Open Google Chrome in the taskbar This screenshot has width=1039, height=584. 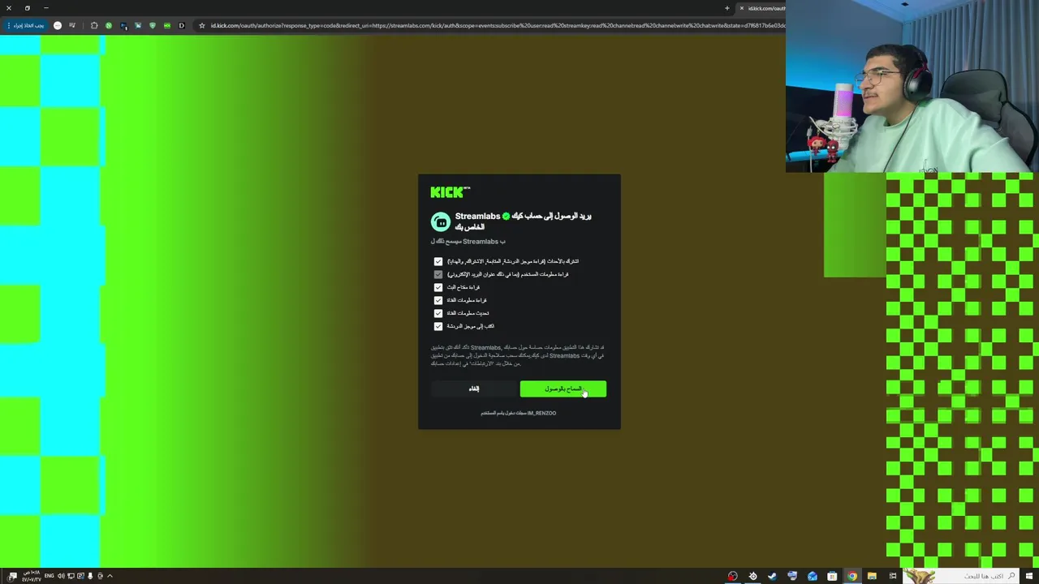(852, 576)
